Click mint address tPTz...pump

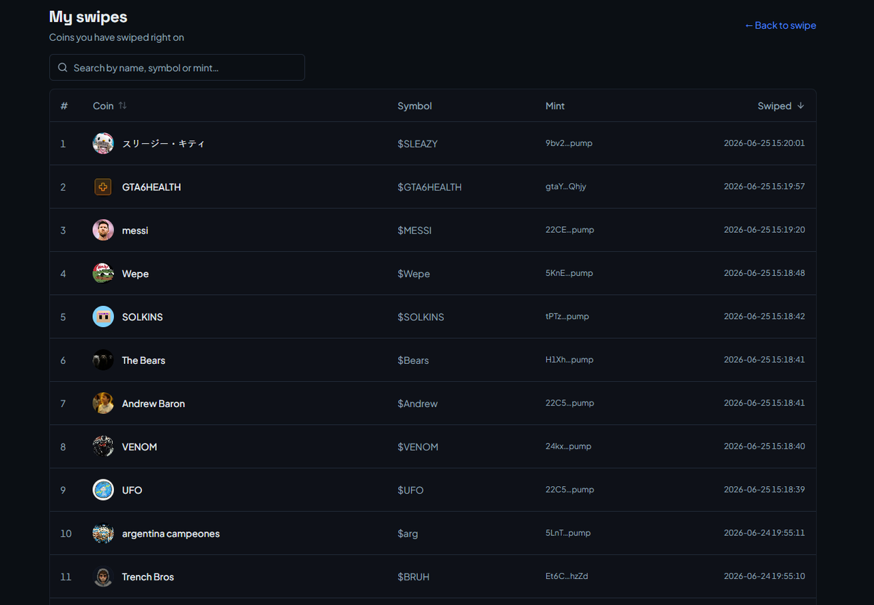pos(567,316)
